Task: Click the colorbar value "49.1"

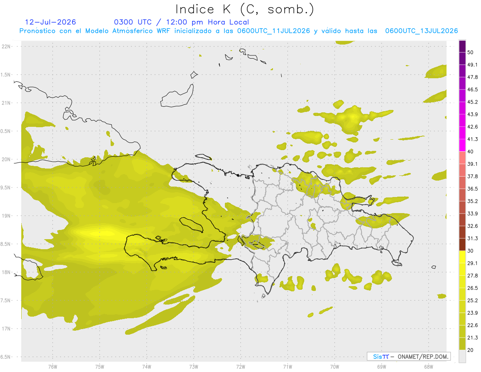Action: click(473, 65)
